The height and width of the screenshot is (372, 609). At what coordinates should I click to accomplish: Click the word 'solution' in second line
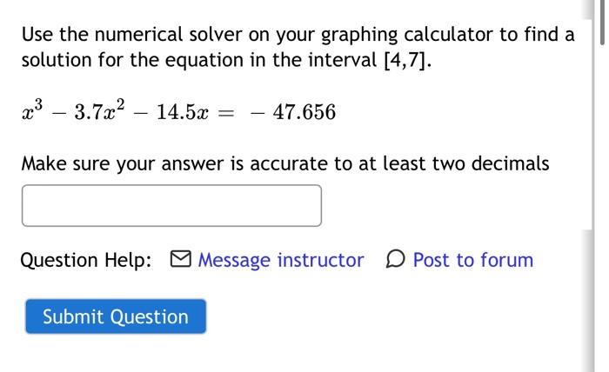57,60
